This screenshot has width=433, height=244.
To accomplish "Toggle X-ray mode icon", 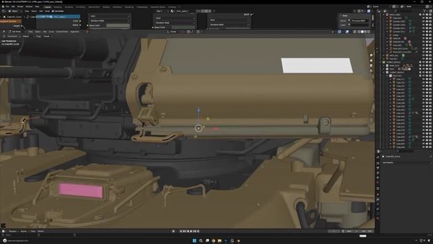I will (355, 32).
